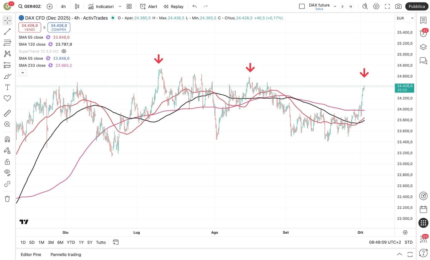Toggle the layout square checkbox beside DAX future
The height and width of the screenshot is (260, 430).
302,6
